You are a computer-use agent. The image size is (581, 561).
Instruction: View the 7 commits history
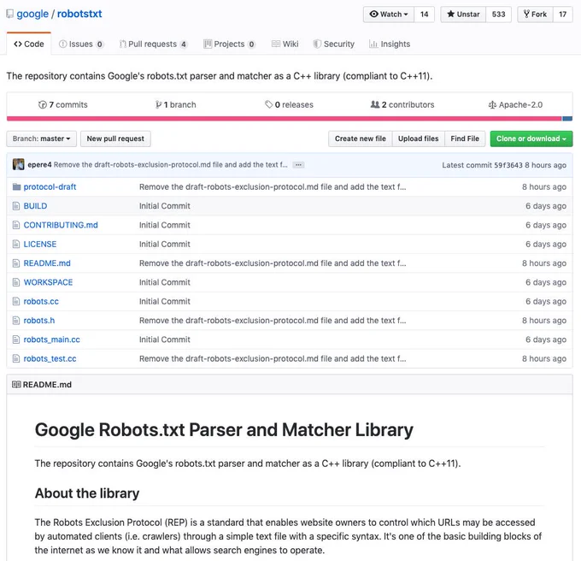point(63,104)
